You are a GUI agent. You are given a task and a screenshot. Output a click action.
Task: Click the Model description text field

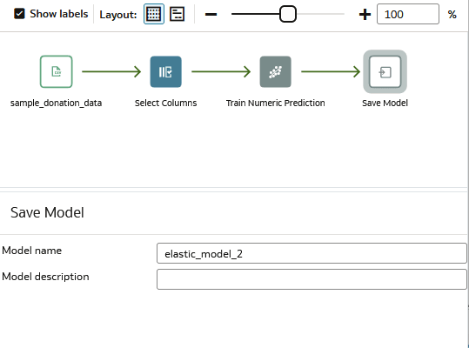[x=312, y=279]
